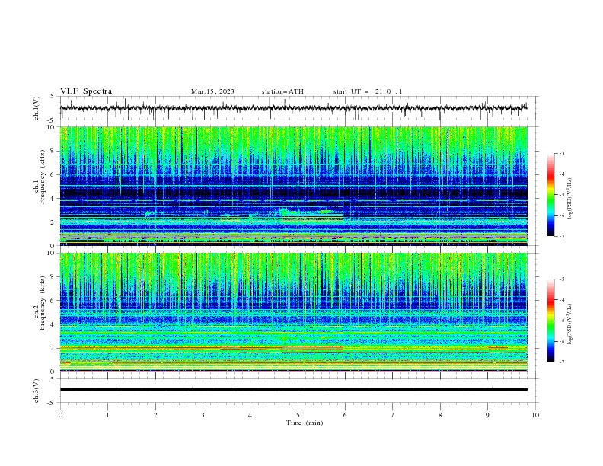Click the ch.1 spectrogram plot
Viewport: 603px width, 466px height.
tap(293, 186)
